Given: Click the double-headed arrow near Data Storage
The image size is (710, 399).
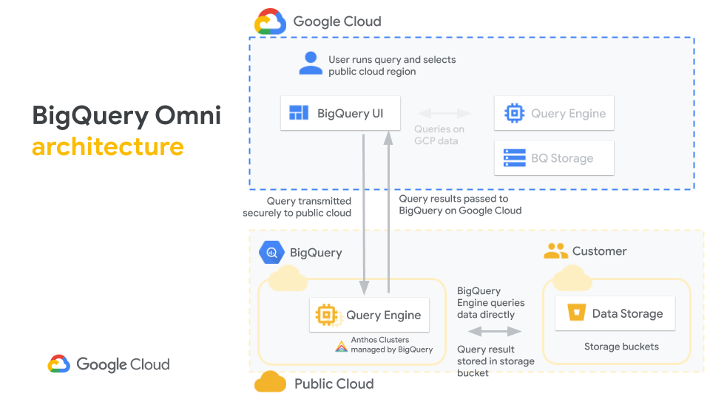Looking at the screenshot, I should [x=495, y=332].
